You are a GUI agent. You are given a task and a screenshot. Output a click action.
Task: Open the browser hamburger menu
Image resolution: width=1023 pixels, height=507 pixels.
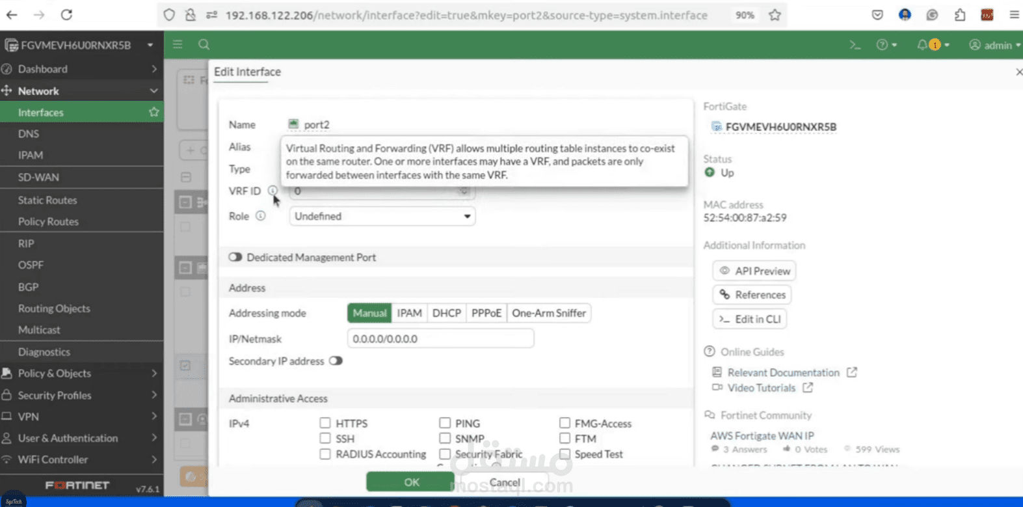[1014, 14]
